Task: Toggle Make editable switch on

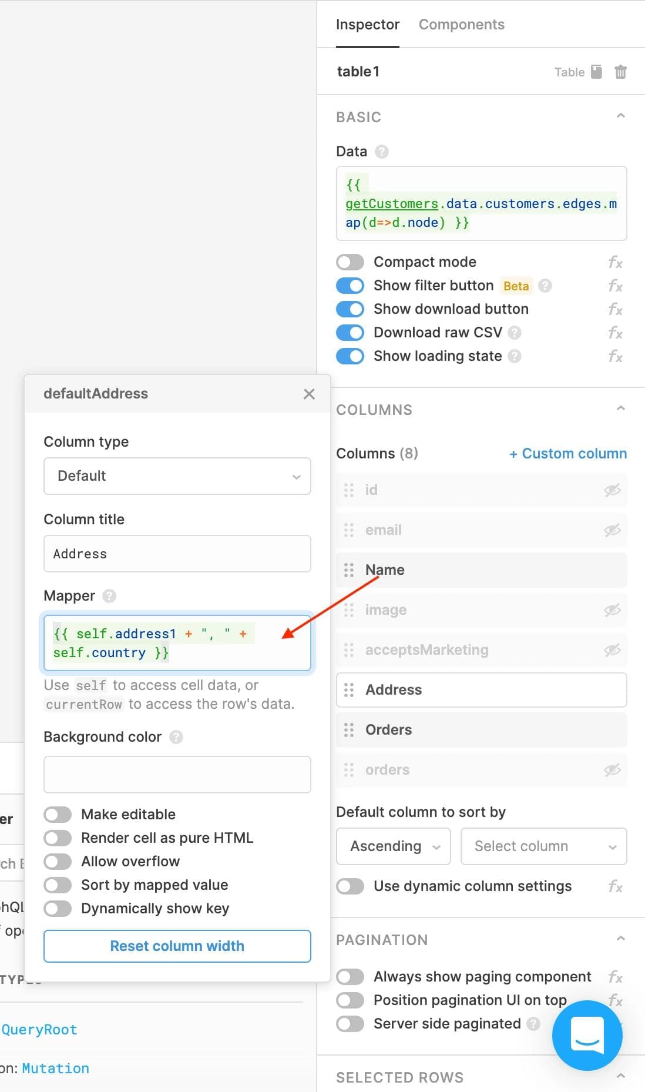Action: click(x=58, y=815)
